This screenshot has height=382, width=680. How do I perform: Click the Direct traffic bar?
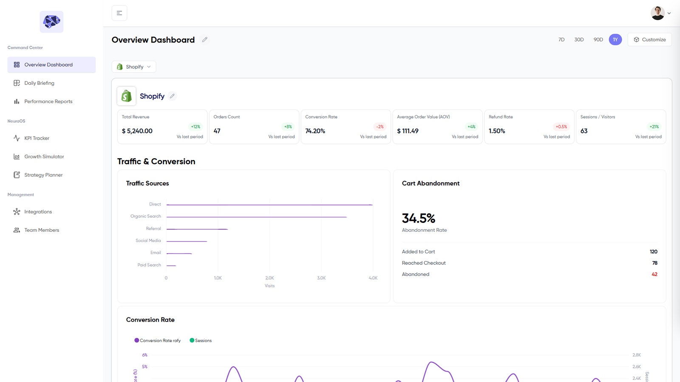269,205
